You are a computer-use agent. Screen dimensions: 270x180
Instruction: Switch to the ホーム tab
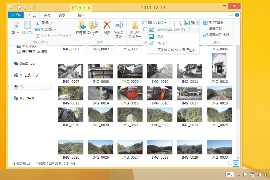coord(32,15)
